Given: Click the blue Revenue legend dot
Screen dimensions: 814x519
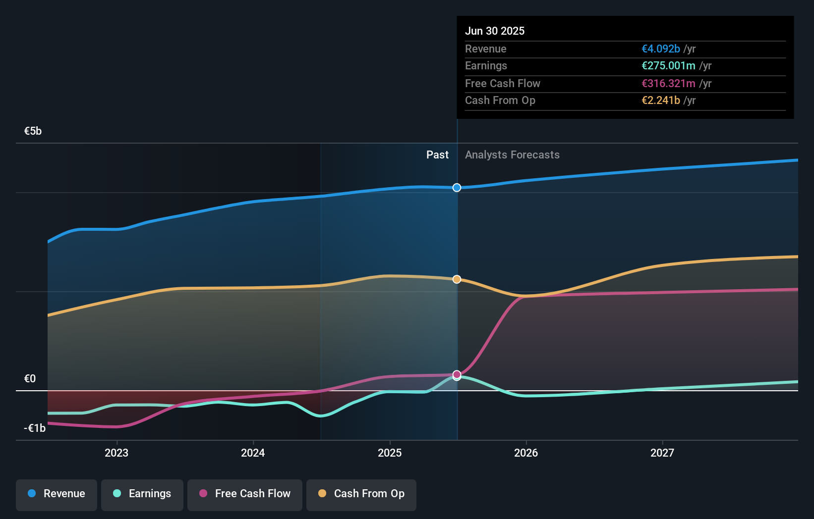Looking at the screenshot, I should click(32, 493).
